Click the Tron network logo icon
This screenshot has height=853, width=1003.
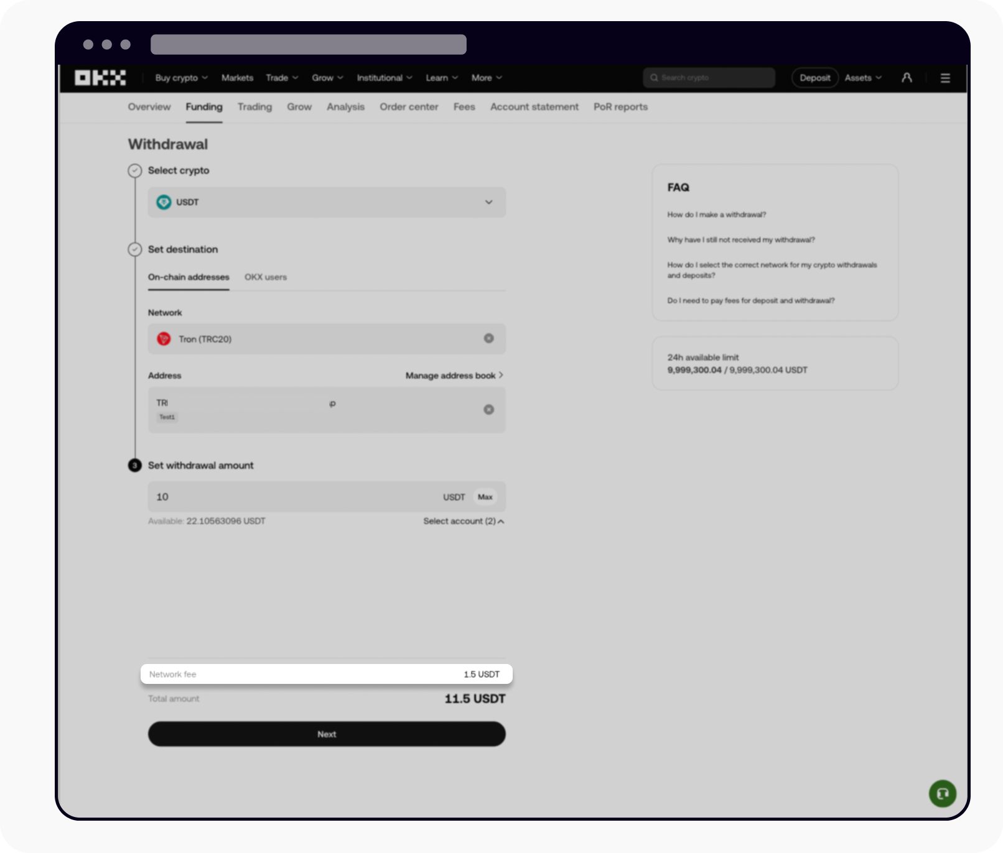(164, 339)
